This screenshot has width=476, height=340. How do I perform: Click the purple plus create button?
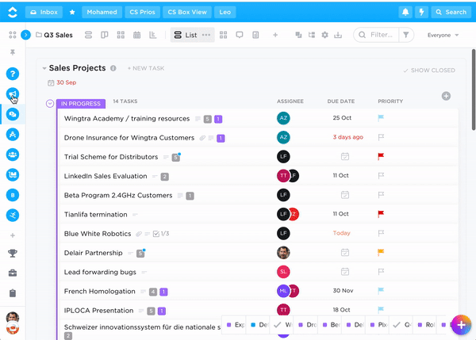coord(461,325)
